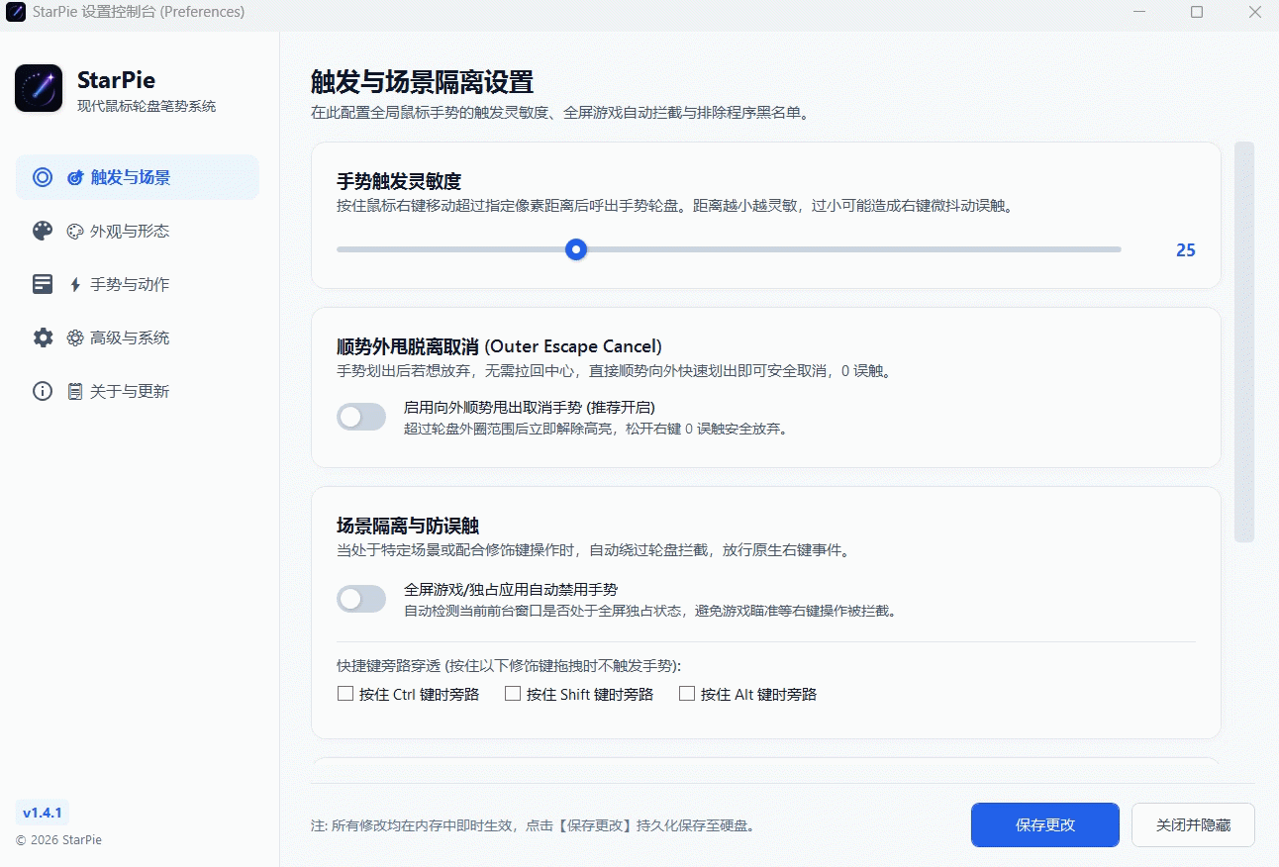Viewport: 1279px width, 867px height.
Task: Click the sensitivity slider thumb
Action: (576, 249)
